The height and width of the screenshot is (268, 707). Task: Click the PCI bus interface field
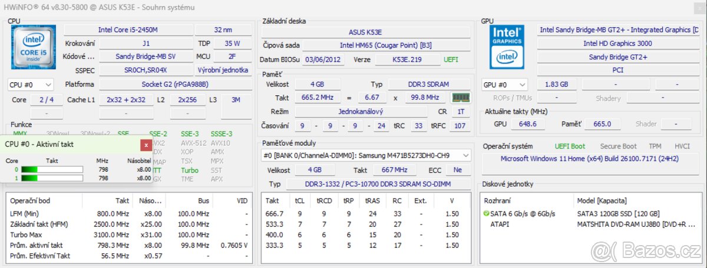click(617, 70)
